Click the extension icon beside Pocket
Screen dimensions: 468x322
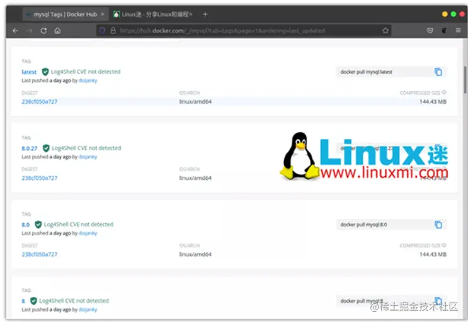(x=444, y=30)
